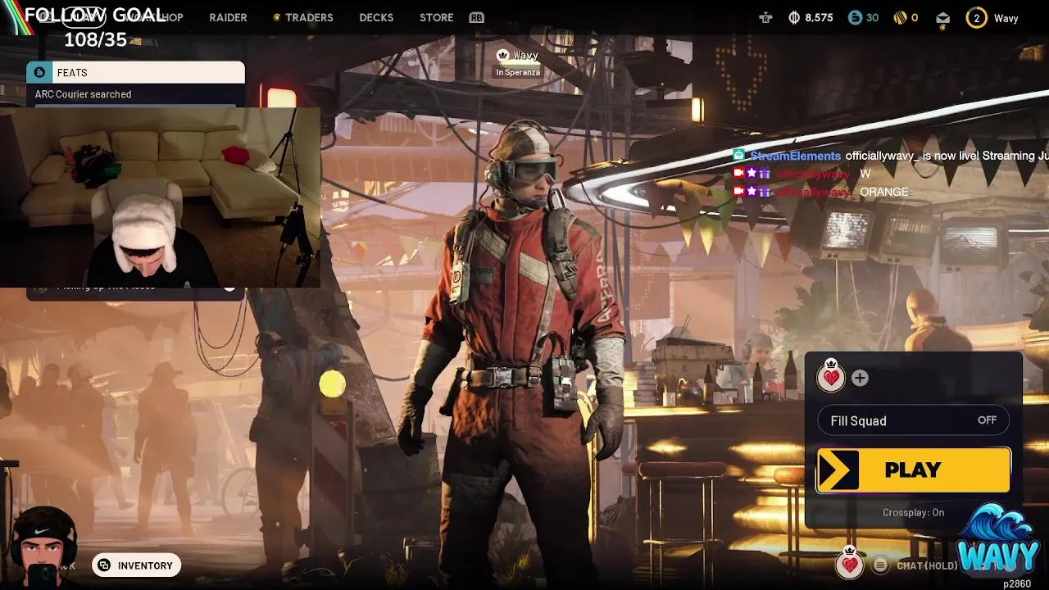The width and height of the screenshot is (1049, 590).
Task: Switch to the Decks tab
Action: coord(376,17)
